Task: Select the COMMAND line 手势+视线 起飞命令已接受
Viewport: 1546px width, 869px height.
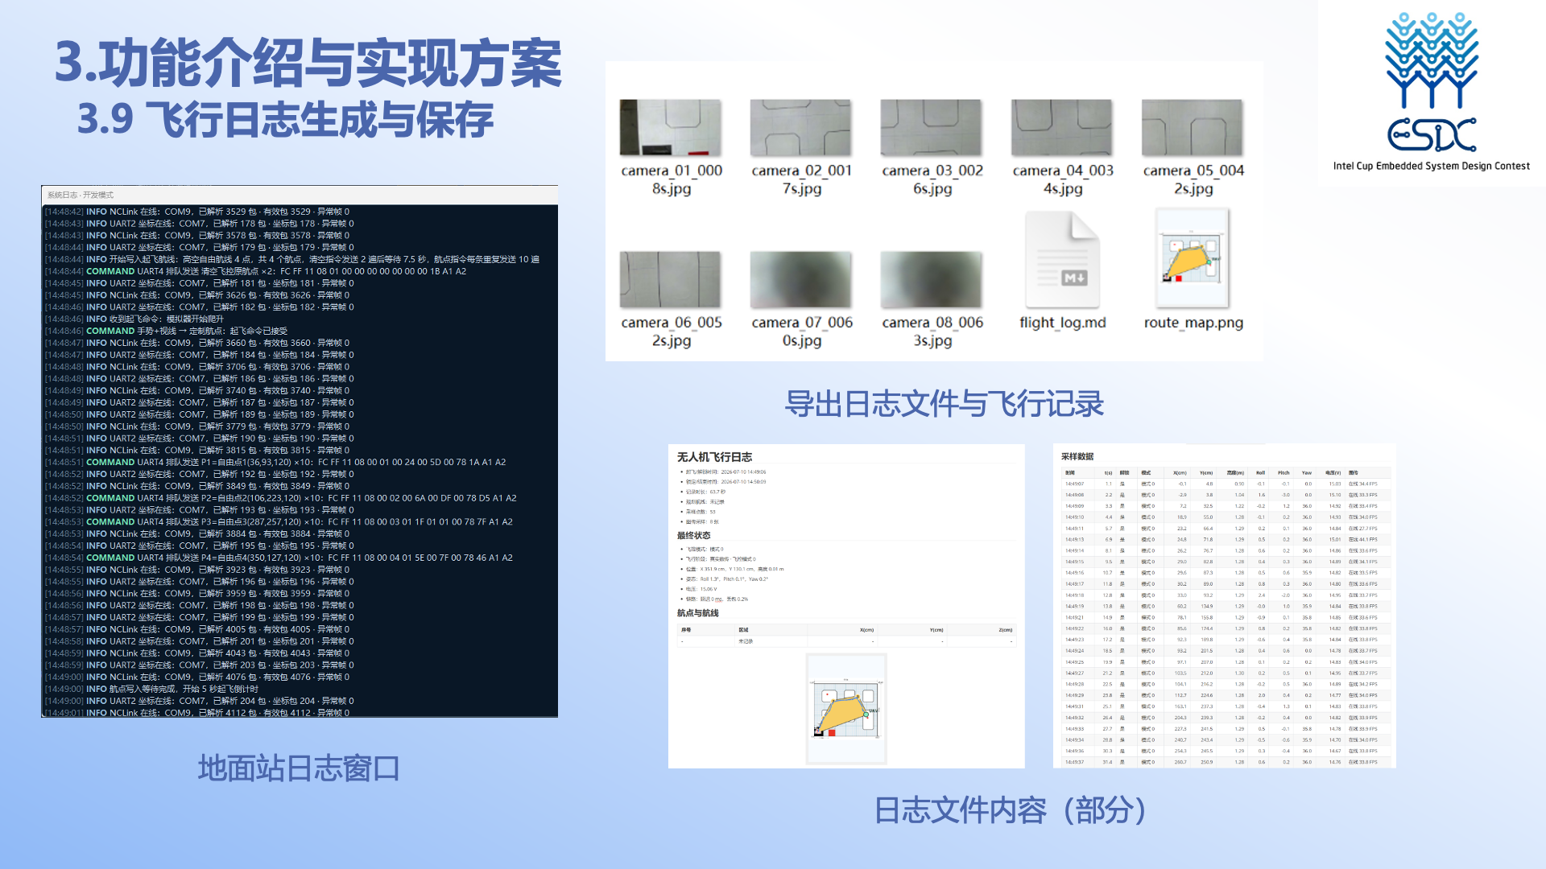Action: coord(167,331)
